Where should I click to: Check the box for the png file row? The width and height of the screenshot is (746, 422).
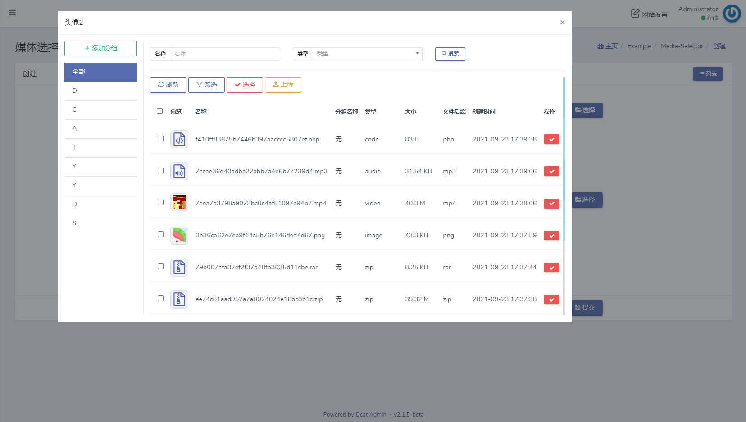click(160, 235)
